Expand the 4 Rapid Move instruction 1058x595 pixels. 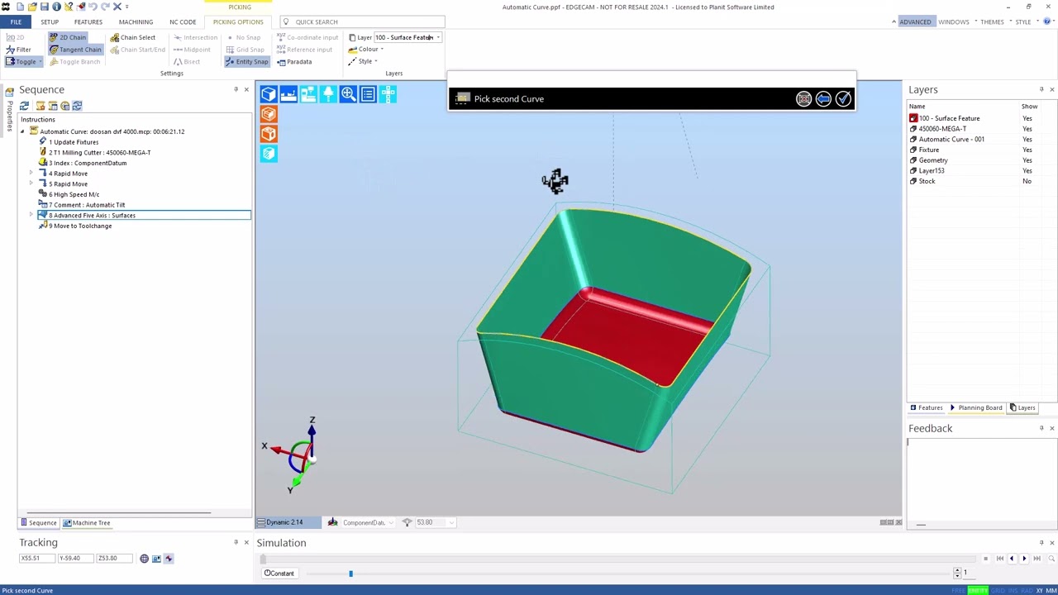31,174
